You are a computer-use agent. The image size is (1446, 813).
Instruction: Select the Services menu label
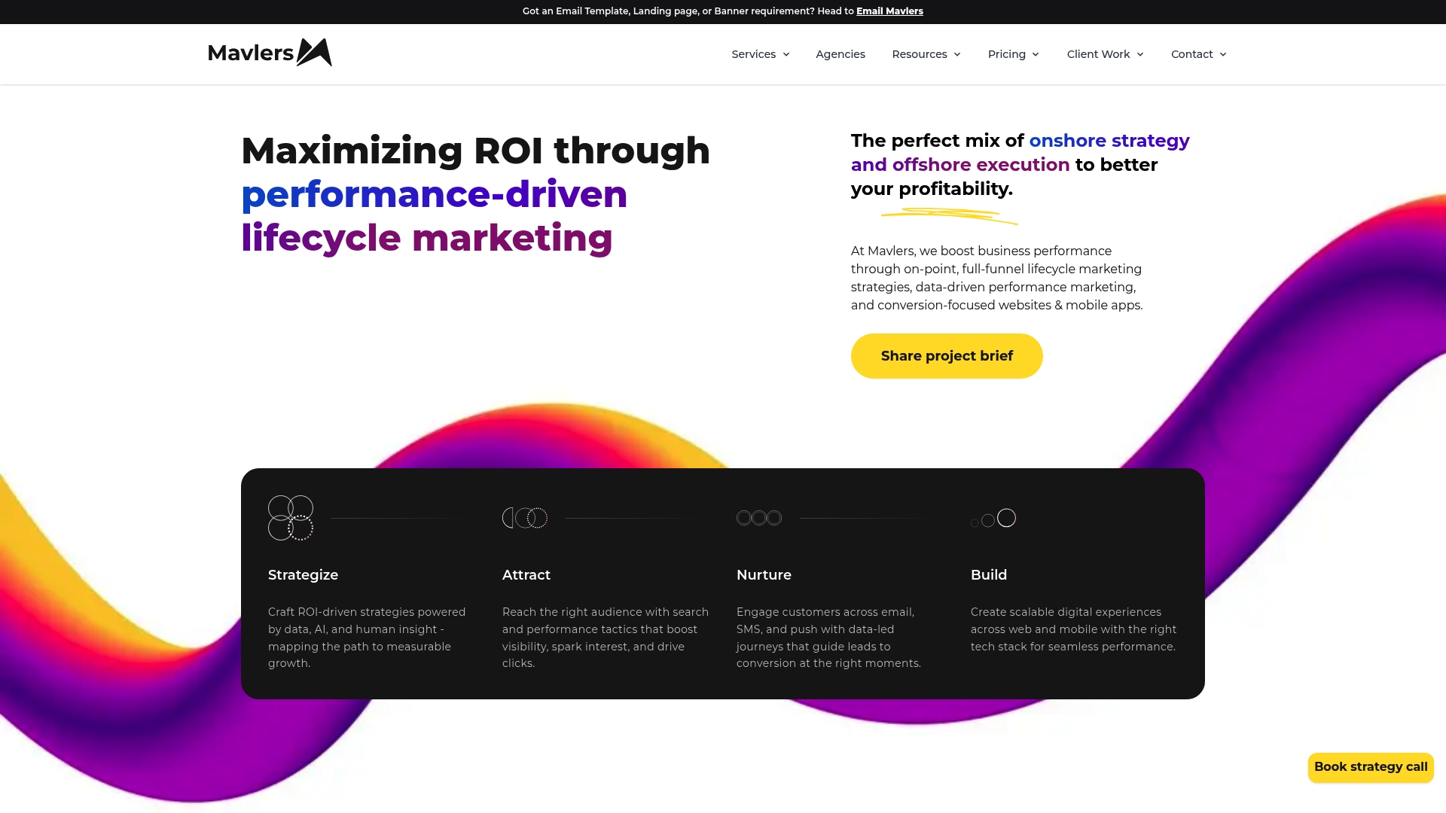coord(753,54)
